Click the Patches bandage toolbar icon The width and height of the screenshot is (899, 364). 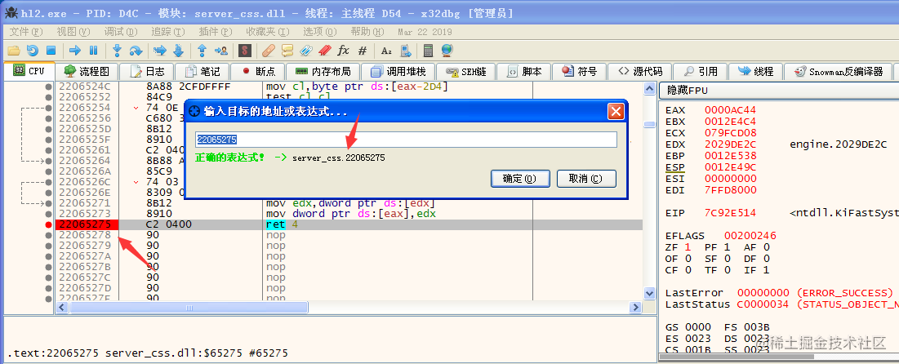pyautogui.click(x=268, y=51)
